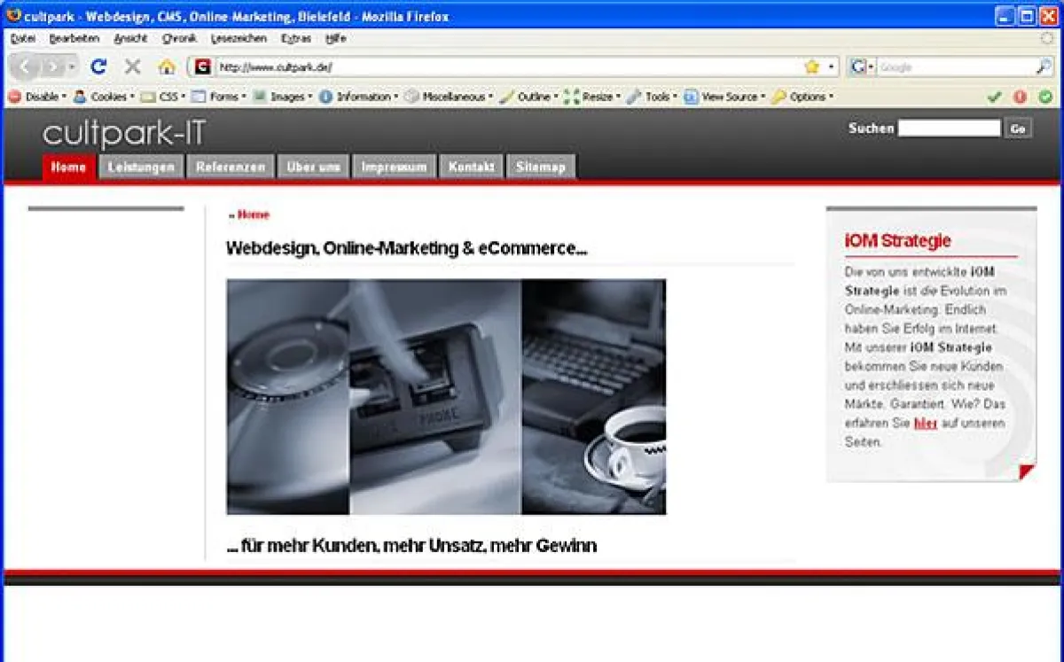Expand the Cookies toolbar menu
The height and width of the screenshot is (662, 1064).
coord(104,97)
